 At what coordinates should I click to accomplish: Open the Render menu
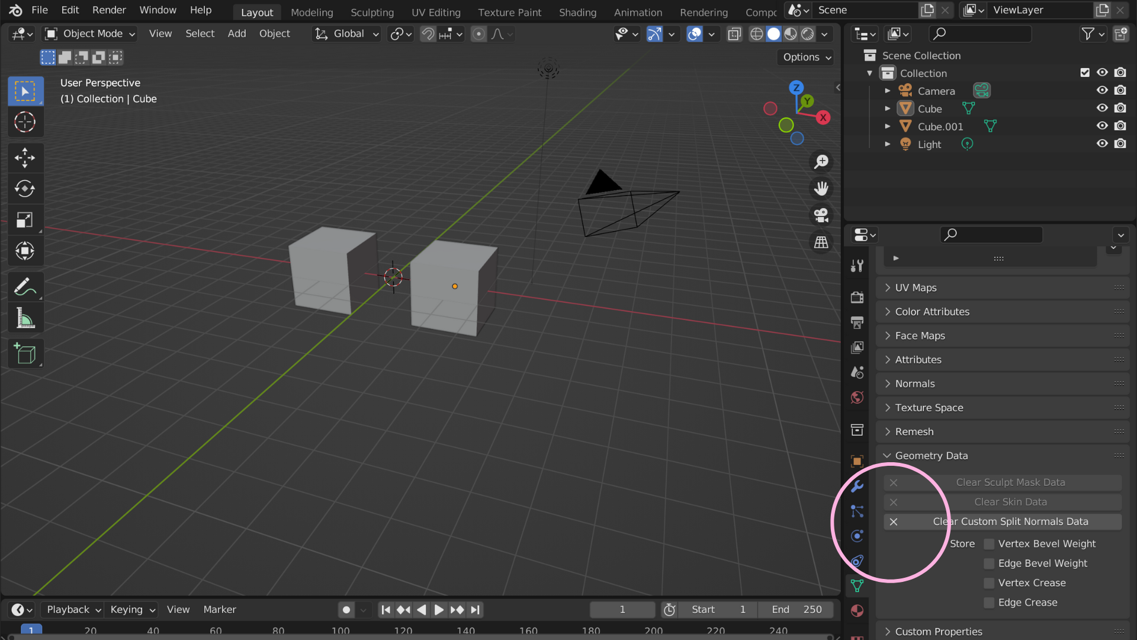108,10
